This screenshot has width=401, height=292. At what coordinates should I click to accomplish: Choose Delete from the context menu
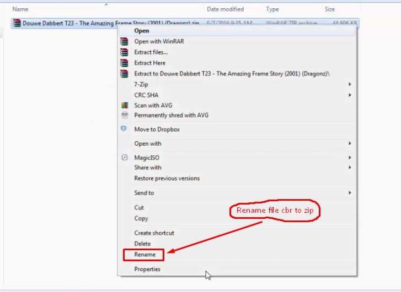pyautogui.click(x=237, y=244)
